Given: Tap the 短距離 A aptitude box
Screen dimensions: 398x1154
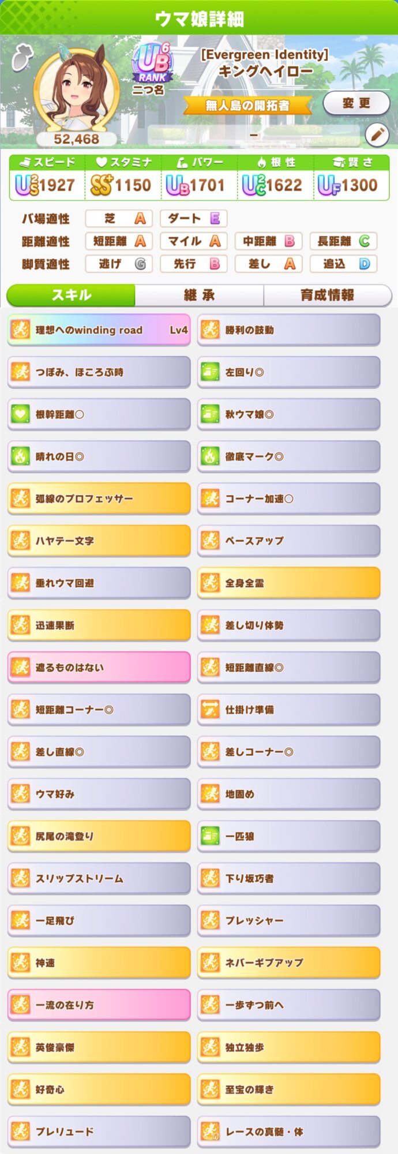Looking at the screenshot, I should tap(119, 241).
